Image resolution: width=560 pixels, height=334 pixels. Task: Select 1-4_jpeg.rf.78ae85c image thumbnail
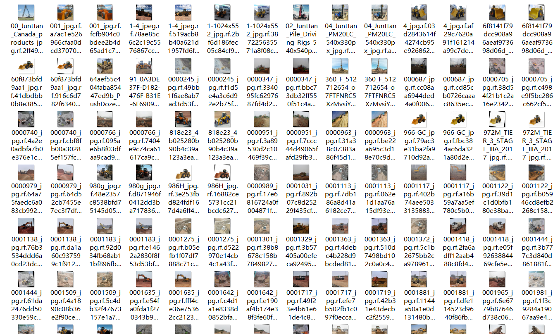144,13
